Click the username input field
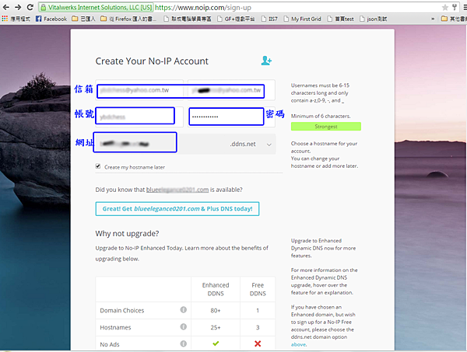The height and width of the screenshot is (352, 467). (x=139, y=117)
